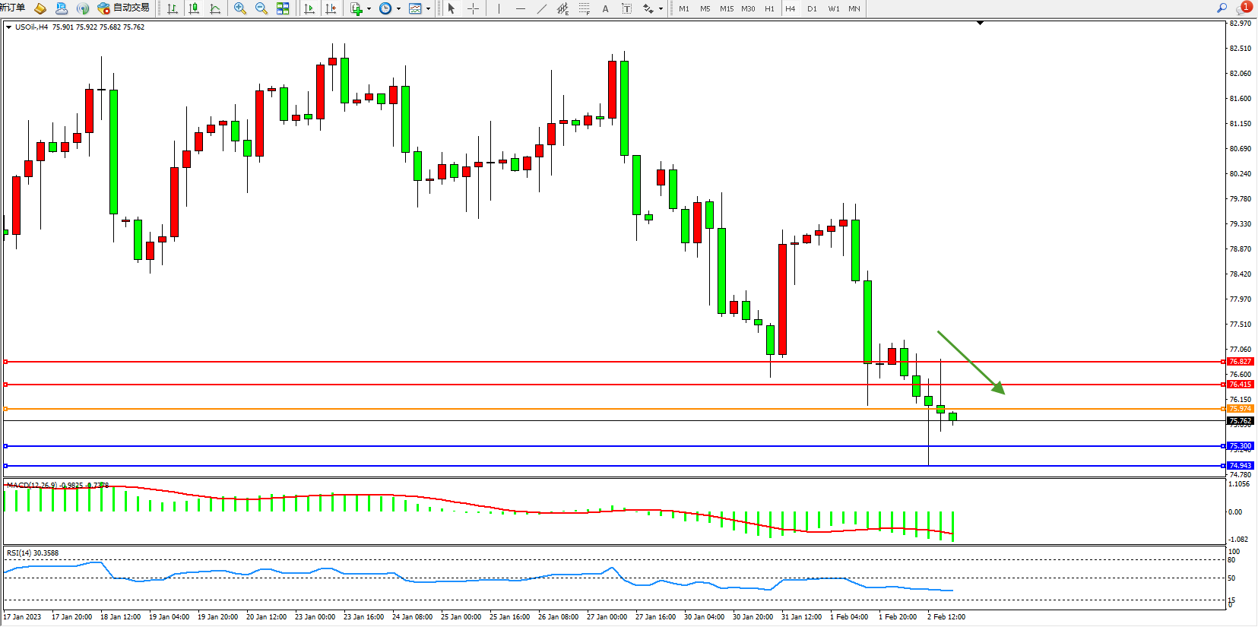Toggle chart auto scroll
The height and width of the screenshot is (627, 1258).
click(309, 8)
